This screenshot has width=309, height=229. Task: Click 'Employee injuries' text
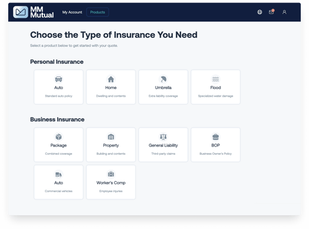point(111,191)
